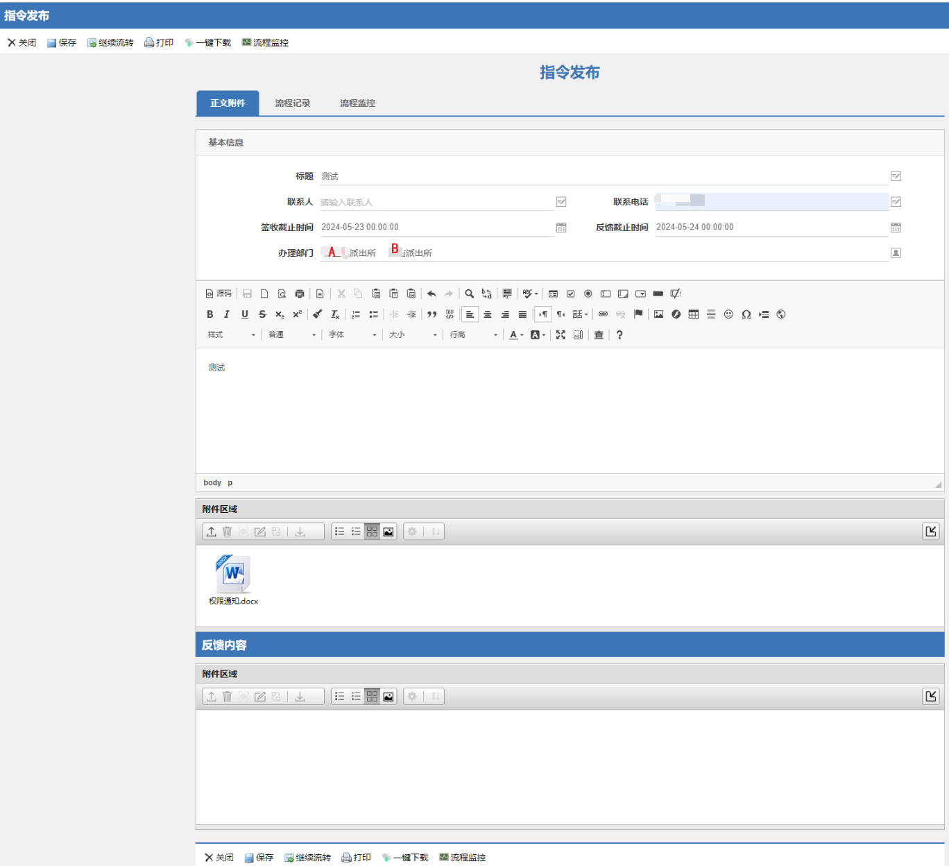Open the find magnifier tool

470,294
